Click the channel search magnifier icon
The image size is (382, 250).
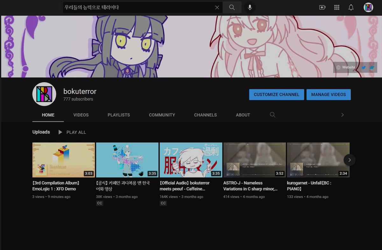[272, 115]
